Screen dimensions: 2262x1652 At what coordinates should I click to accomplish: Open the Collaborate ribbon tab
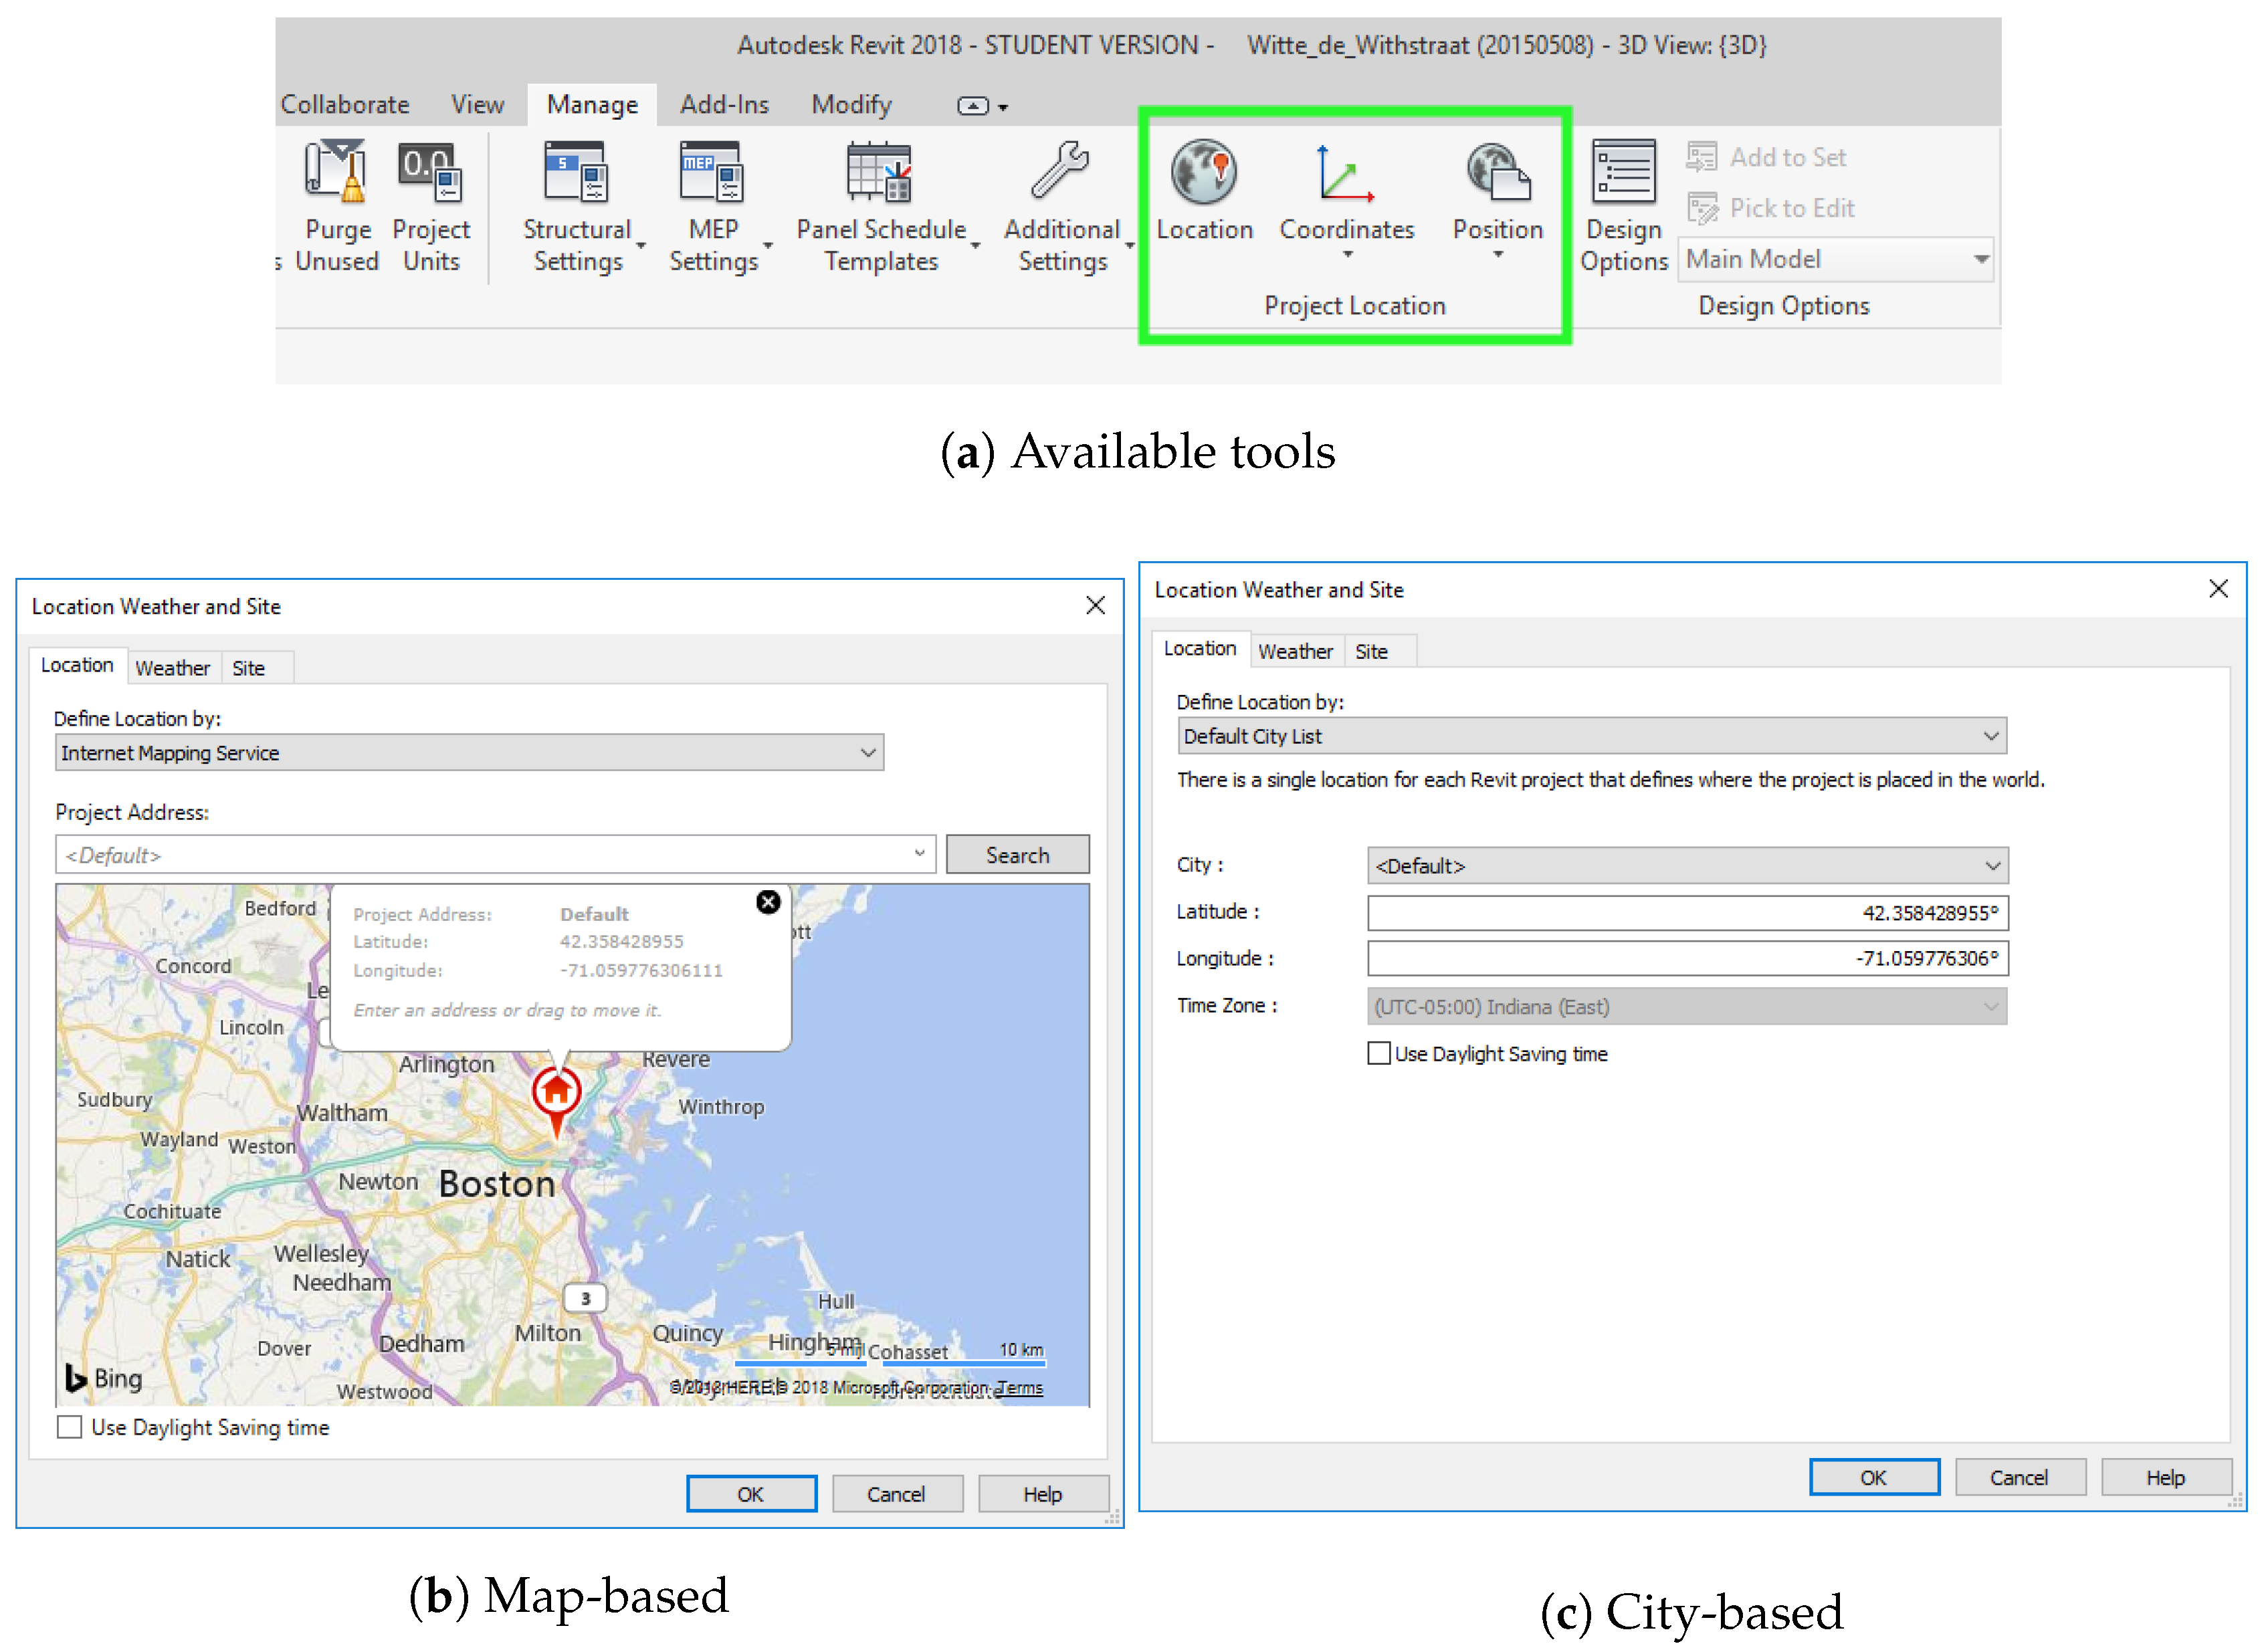(x=345, y=104)
